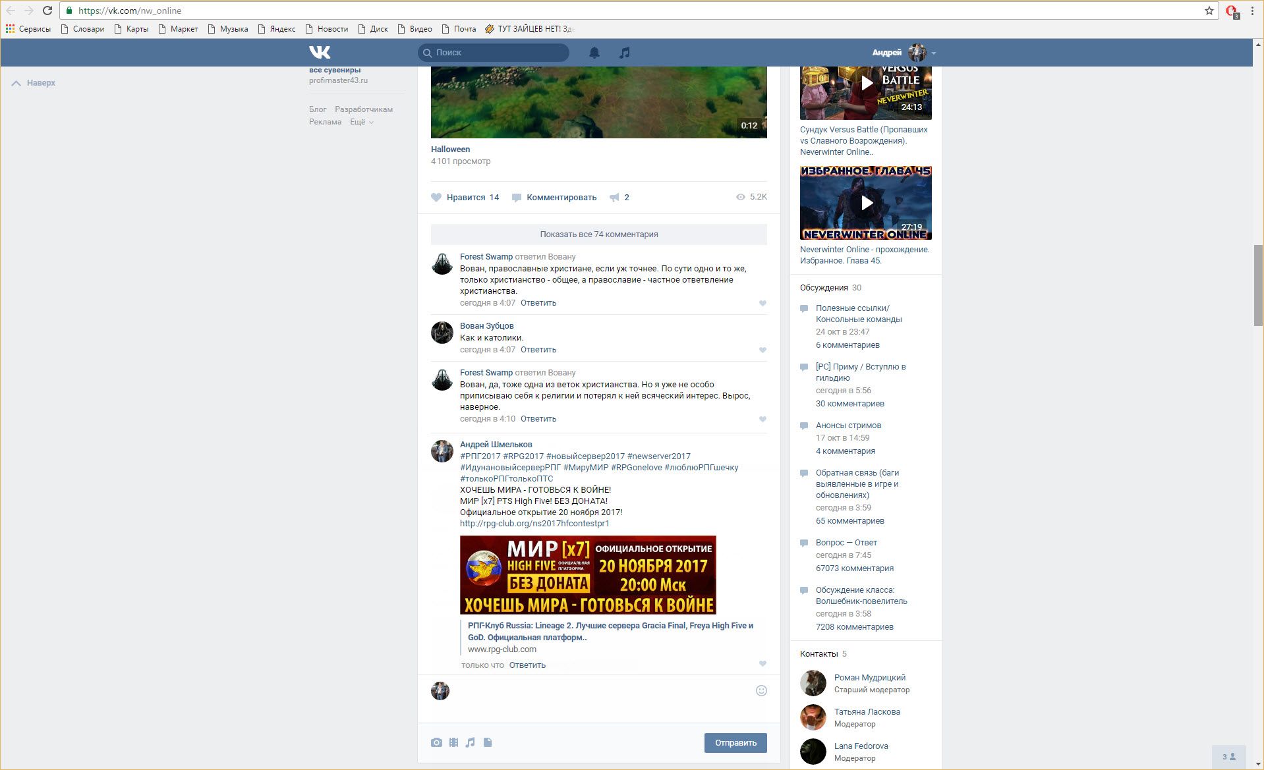The height and width of the screenshot is (770, 1264).
Task: Attach a document using the file icon
Action: 488,742
